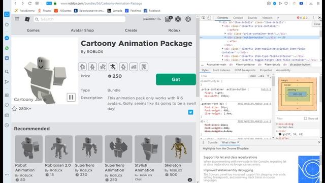This screenshot has width=325, height=183.
Task: Open the Create nav link
Action: 131,30
